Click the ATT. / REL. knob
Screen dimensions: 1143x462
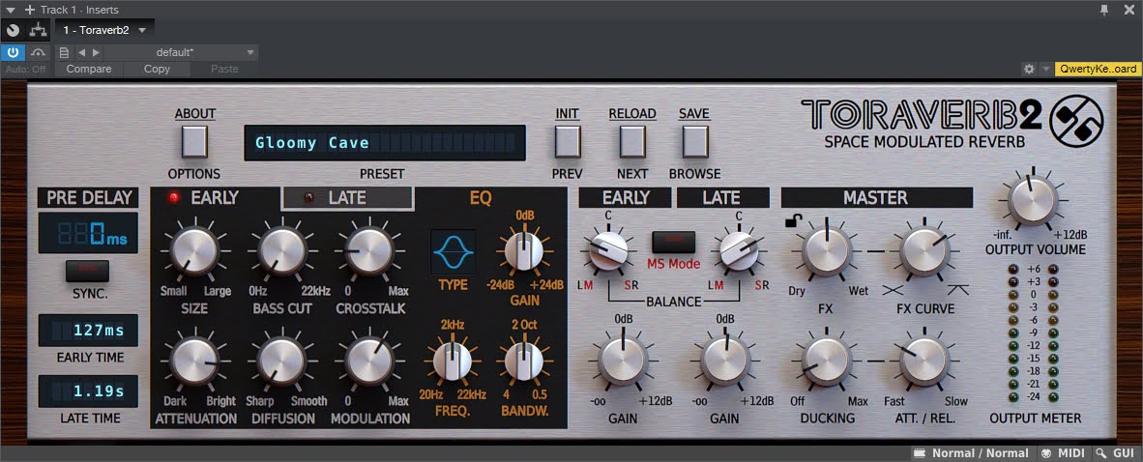924,361
